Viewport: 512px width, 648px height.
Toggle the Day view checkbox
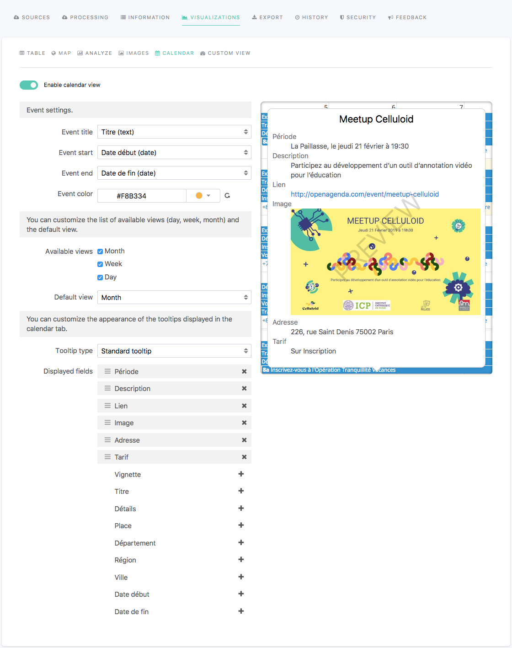[100, 278]
